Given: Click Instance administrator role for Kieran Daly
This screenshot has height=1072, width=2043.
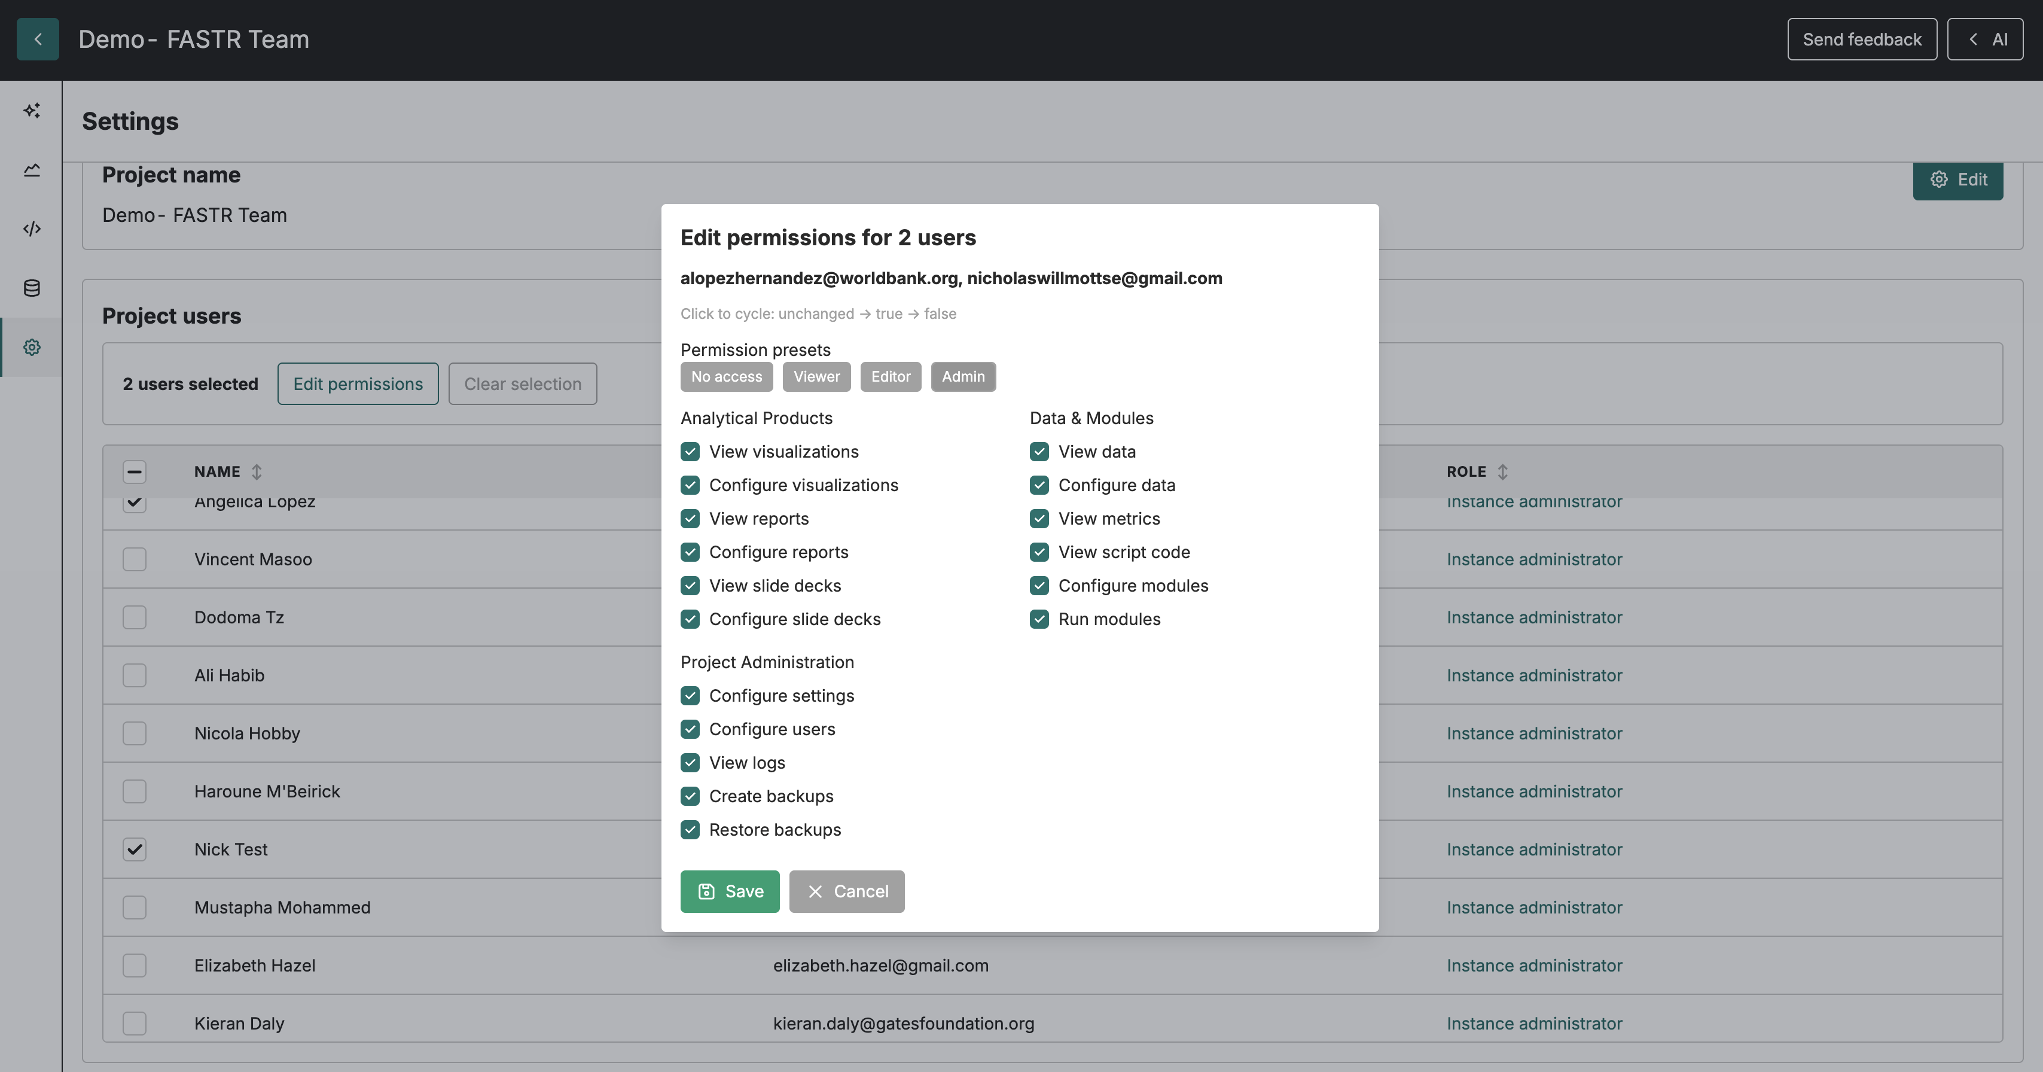Looking at the screenshot, I should (x=1534, y=1024).
